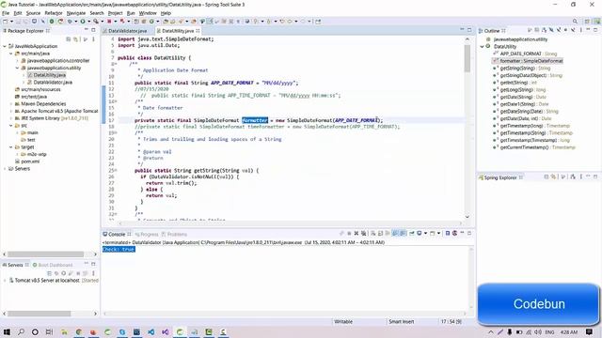Toggle Hide Non-Public Members in Outline
The height and width of the screenshot is (338, 602).
pyautogui.click(x=565, y=30)
